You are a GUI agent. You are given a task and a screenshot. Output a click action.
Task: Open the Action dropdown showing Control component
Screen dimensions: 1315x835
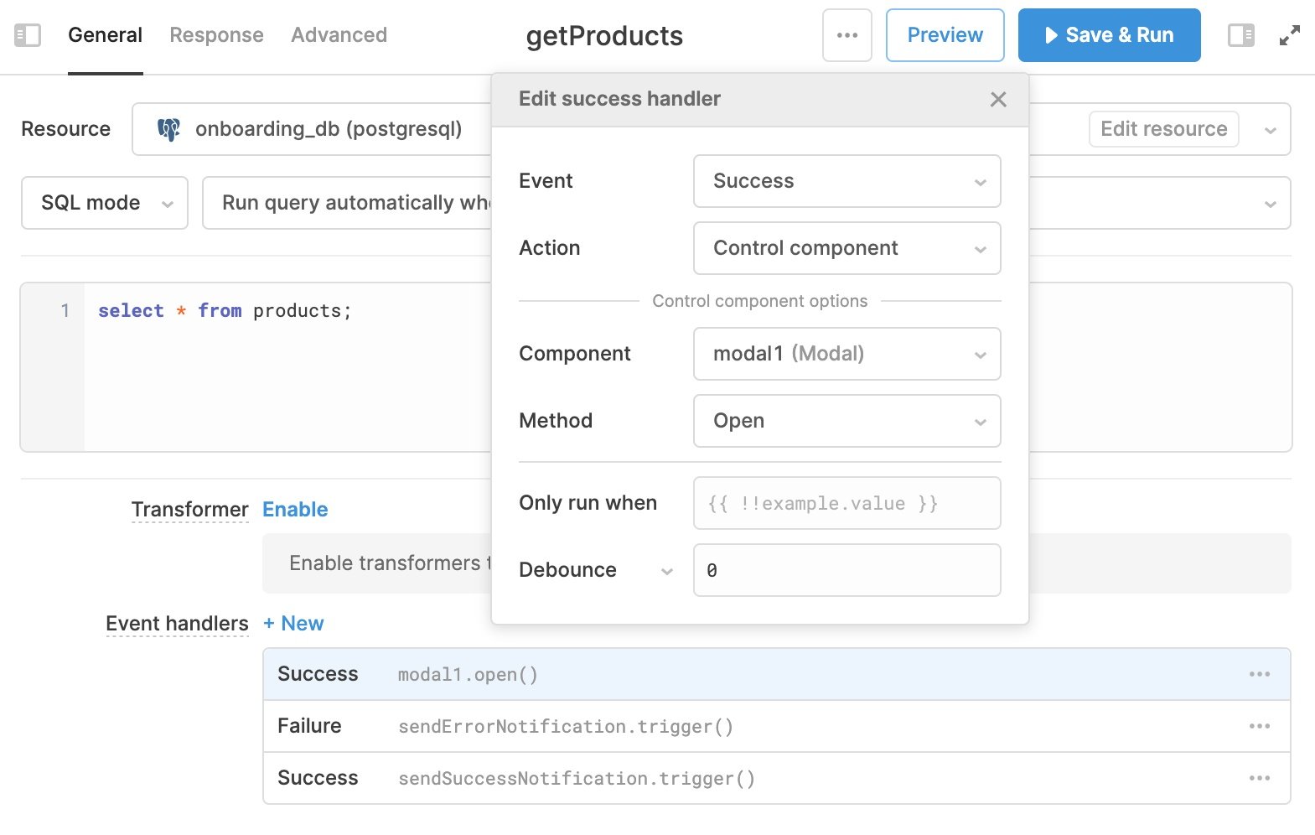(x=846, y=248)
